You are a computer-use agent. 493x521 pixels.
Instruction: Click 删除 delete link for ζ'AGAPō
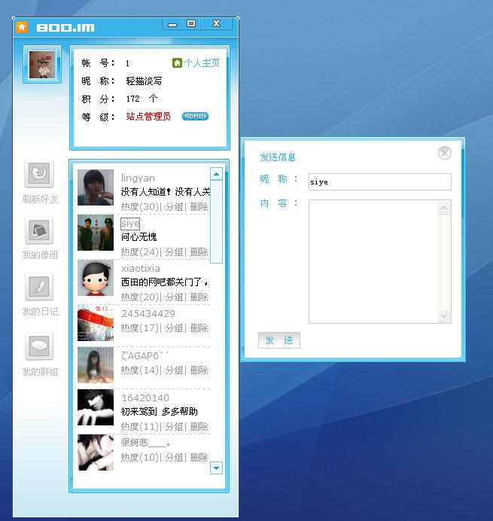pos(199,370)
